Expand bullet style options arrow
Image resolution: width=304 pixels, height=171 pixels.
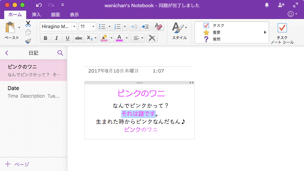pyautogui.click(x=109, y=27)
